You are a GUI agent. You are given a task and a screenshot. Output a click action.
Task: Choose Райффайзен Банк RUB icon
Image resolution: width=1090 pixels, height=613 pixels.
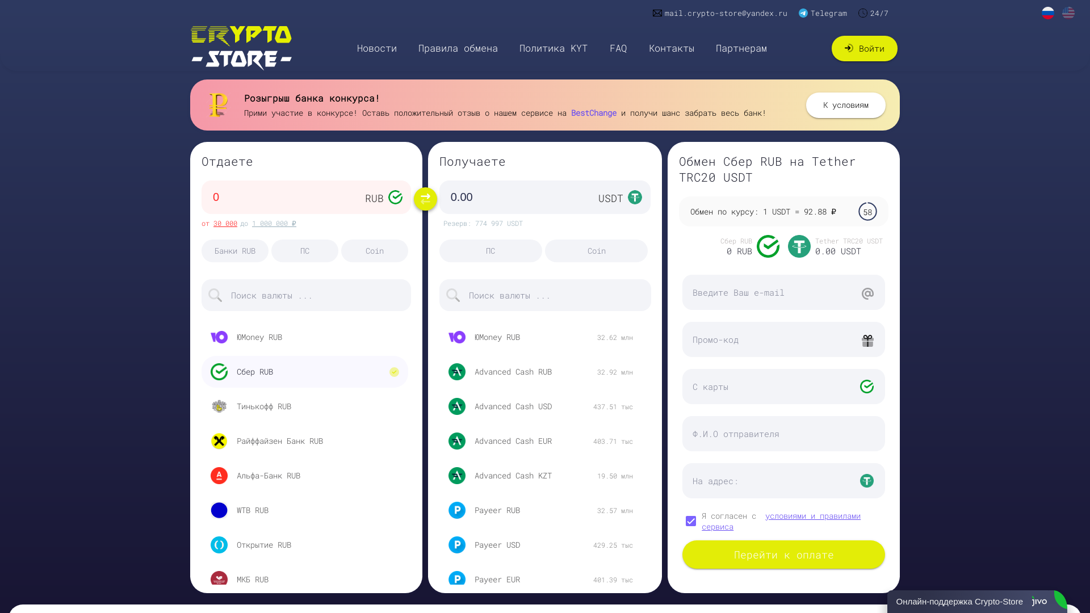[219, 441]
